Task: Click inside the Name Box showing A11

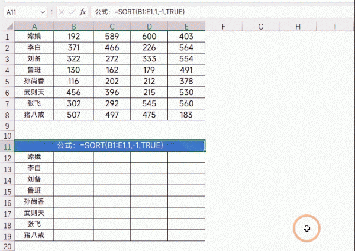Action: (x=21, y=12)
